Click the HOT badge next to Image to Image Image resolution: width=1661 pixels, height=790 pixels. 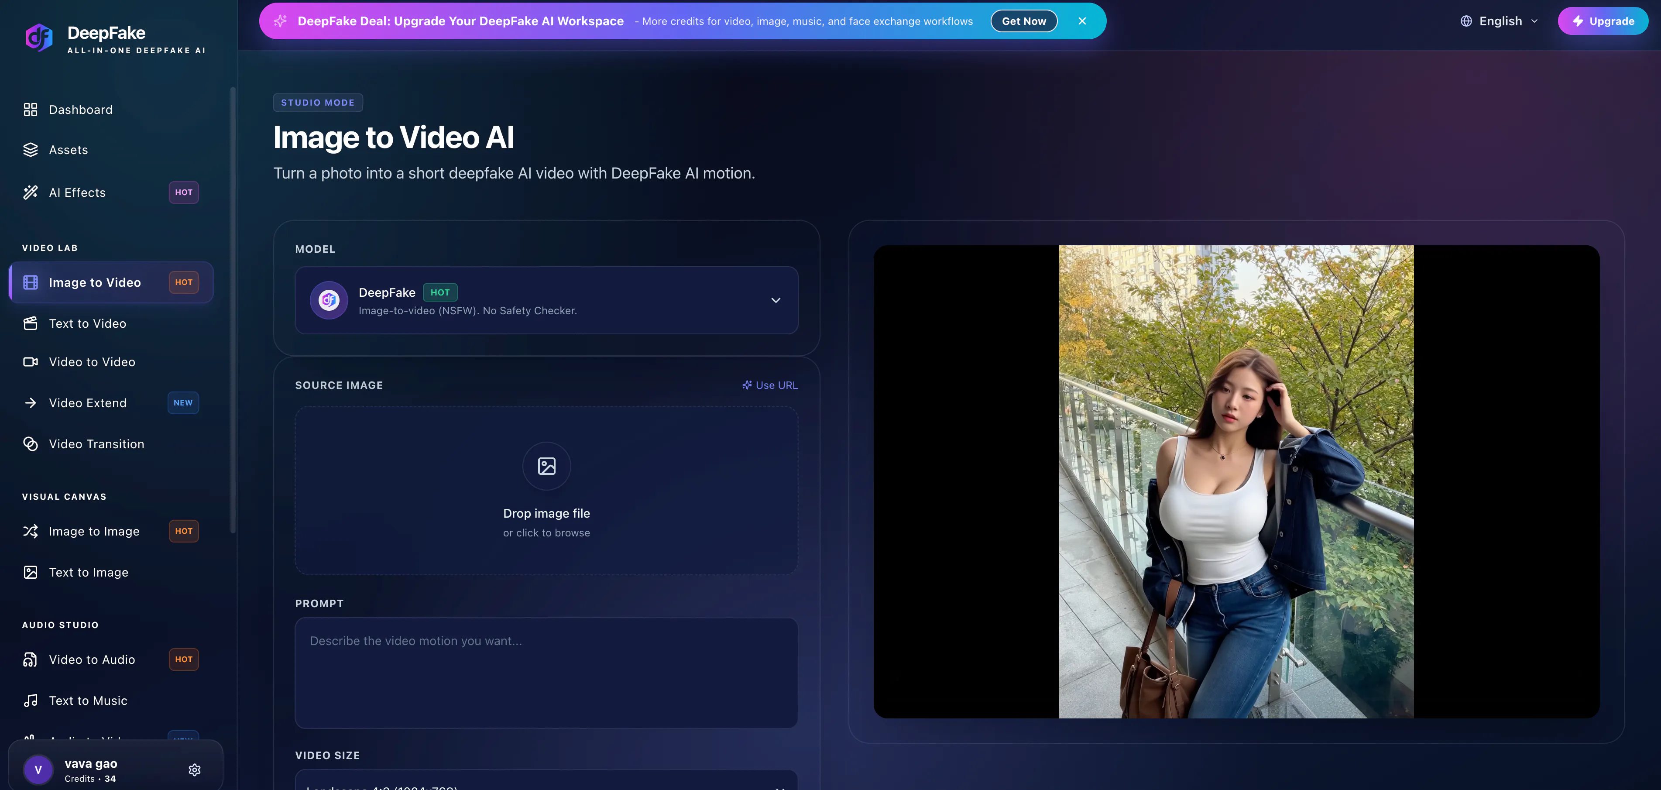pyautogui.click(x=184, y=532)
